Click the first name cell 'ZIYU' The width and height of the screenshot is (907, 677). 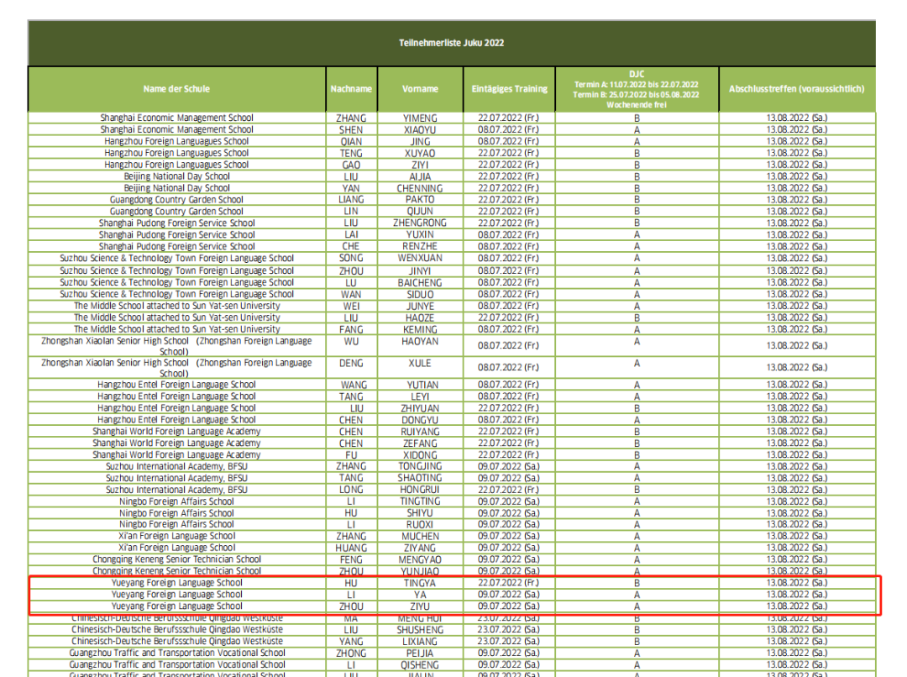[420, 606]
